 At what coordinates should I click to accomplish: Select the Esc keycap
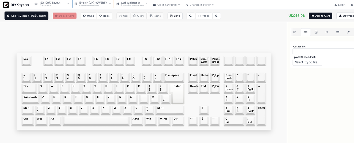[x=27, y=61]
